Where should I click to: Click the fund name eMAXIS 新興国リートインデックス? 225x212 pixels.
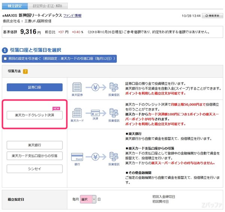pyautogui.click(x=32, y=15)
